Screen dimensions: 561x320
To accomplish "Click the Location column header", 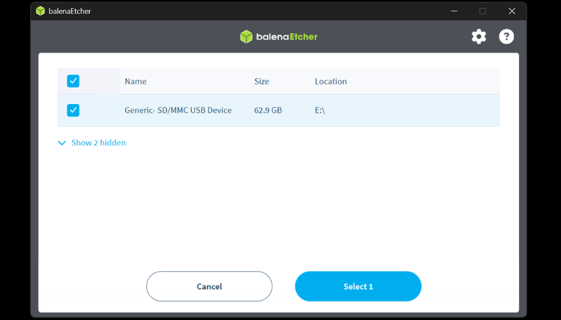I will (331, 81).
